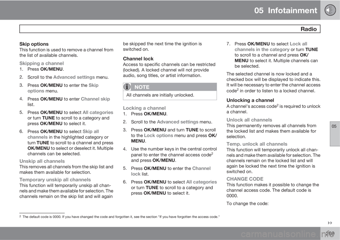340x240 pixels.
Task: Click the Unlock all channels subheading
Action: 249,120
